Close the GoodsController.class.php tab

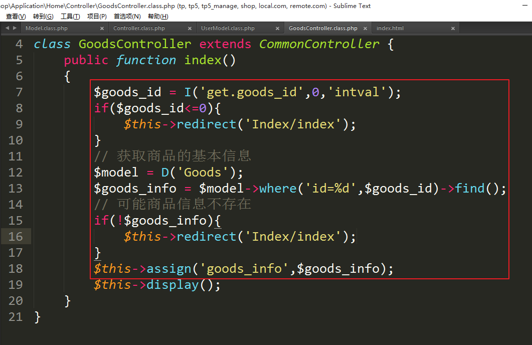pyautogui.click(x=365, y=29)
